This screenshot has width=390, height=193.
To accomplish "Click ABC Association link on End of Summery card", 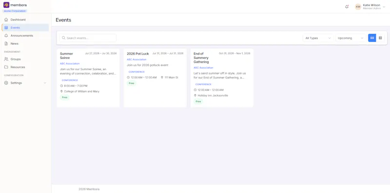I will [x=203, y=68].
